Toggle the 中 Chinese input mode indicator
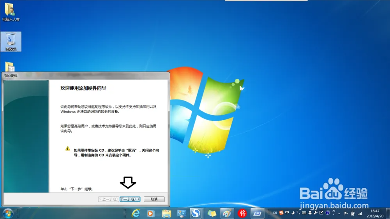Screen dimensions: 390x219 (287, 213)
